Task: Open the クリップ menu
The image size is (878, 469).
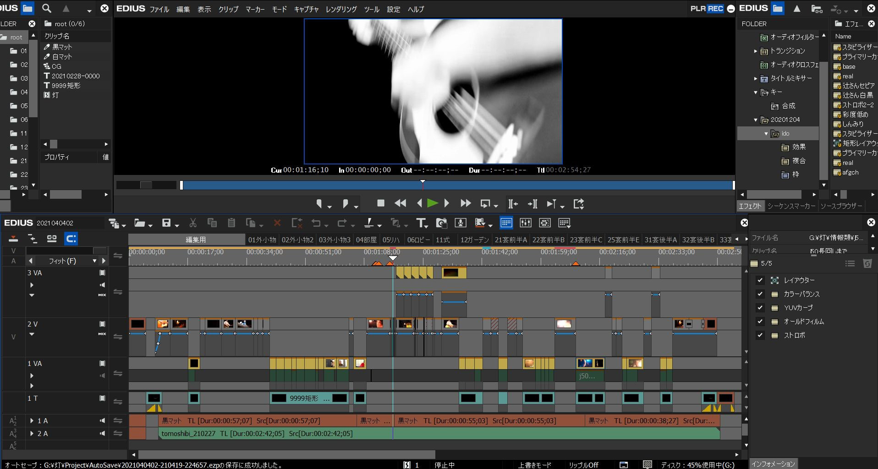Action: point(228,9)
